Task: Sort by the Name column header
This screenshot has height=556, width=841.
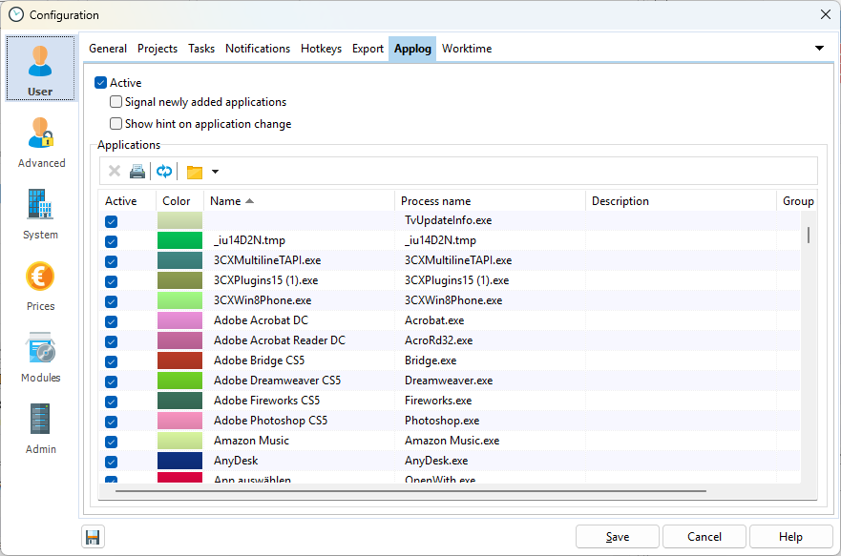Action: coord(226,201)
